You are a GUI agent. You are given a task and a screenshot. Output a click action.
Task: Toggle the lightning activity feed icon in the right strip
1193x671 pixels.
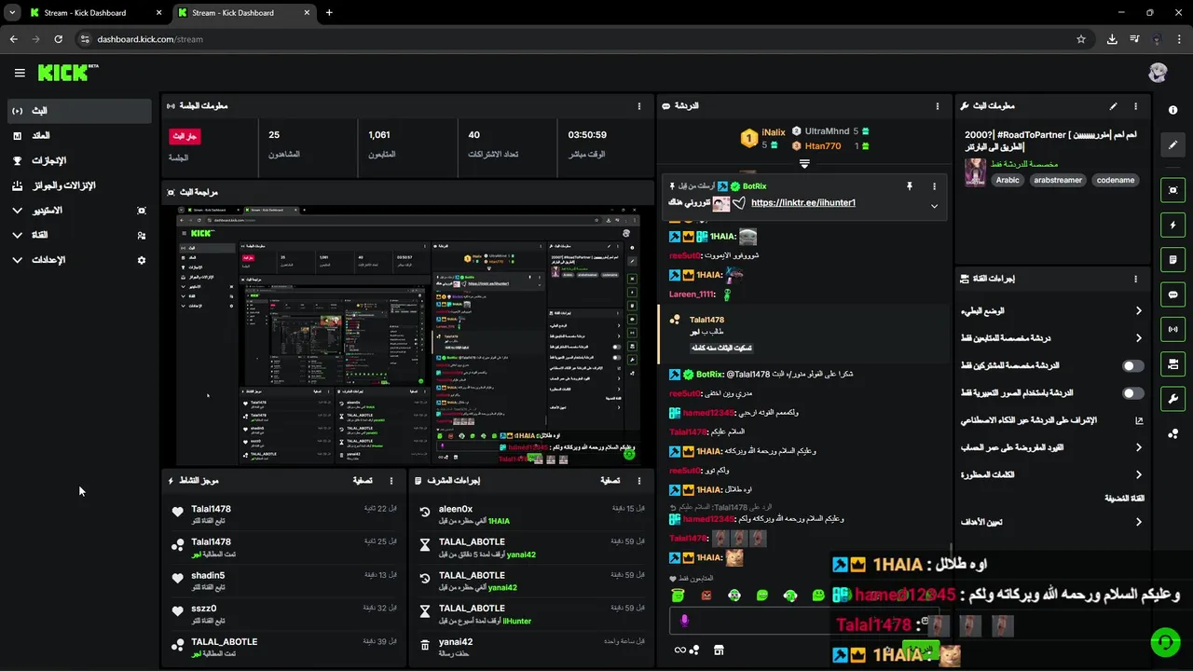1172,225
